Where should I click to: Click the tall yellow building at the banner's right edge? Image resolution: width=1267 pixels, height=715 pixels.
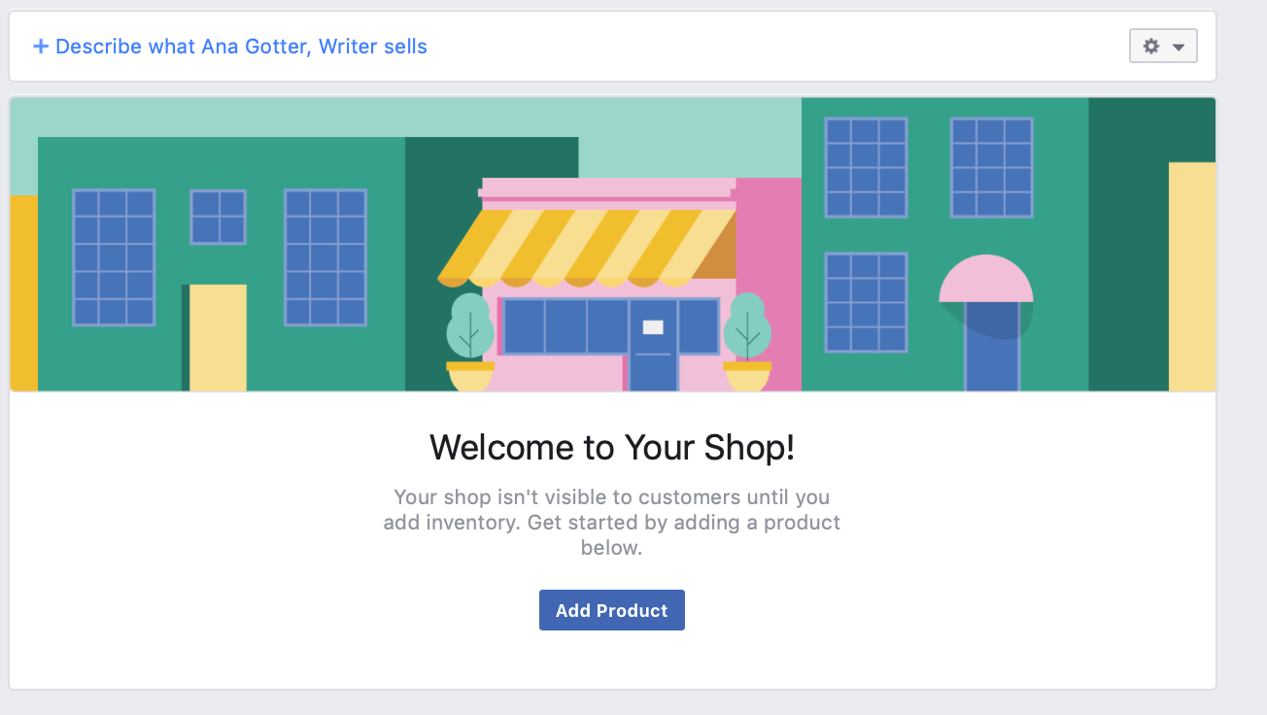(x=1192, y=277)
